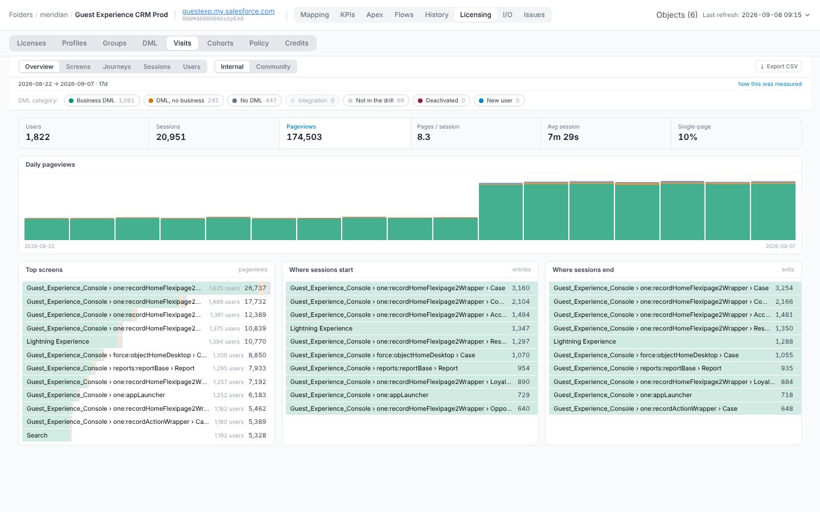The image size is (820, 512).
Task: Go to the Flows tab
Action: tap(404, 15)
